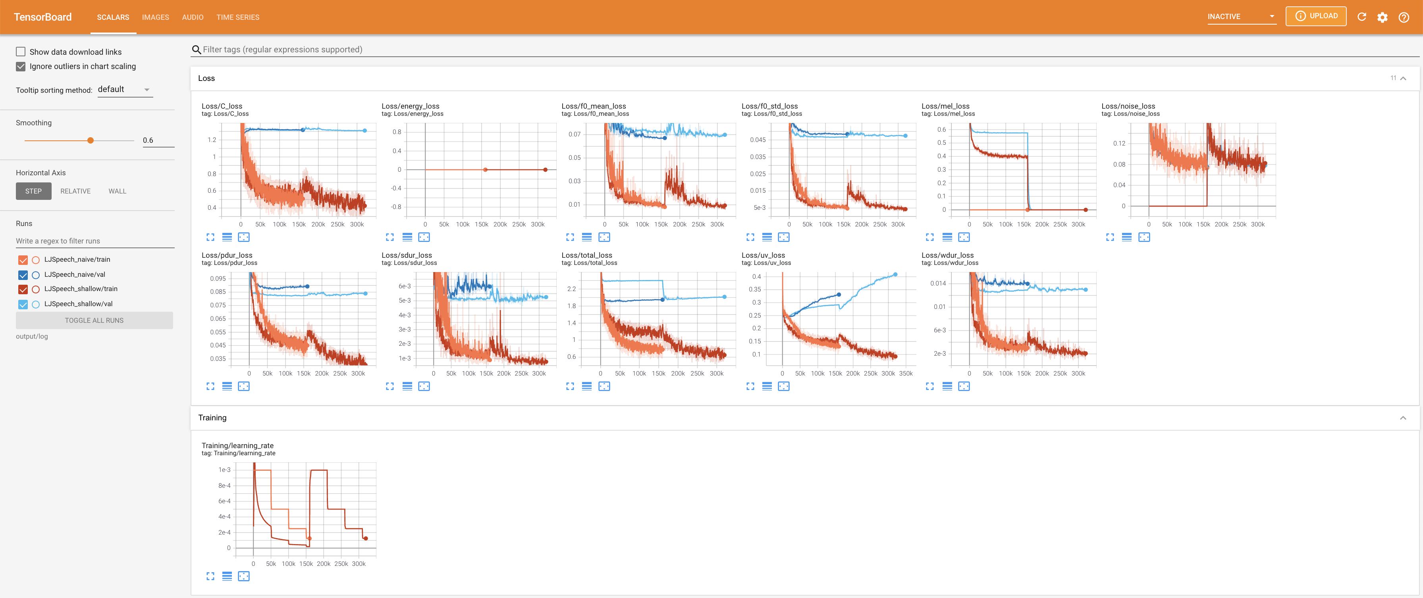This screenshot has width=1423, height=598.
Task: Click the reload data refresh icon
Action: click(x=1362, y=17)
